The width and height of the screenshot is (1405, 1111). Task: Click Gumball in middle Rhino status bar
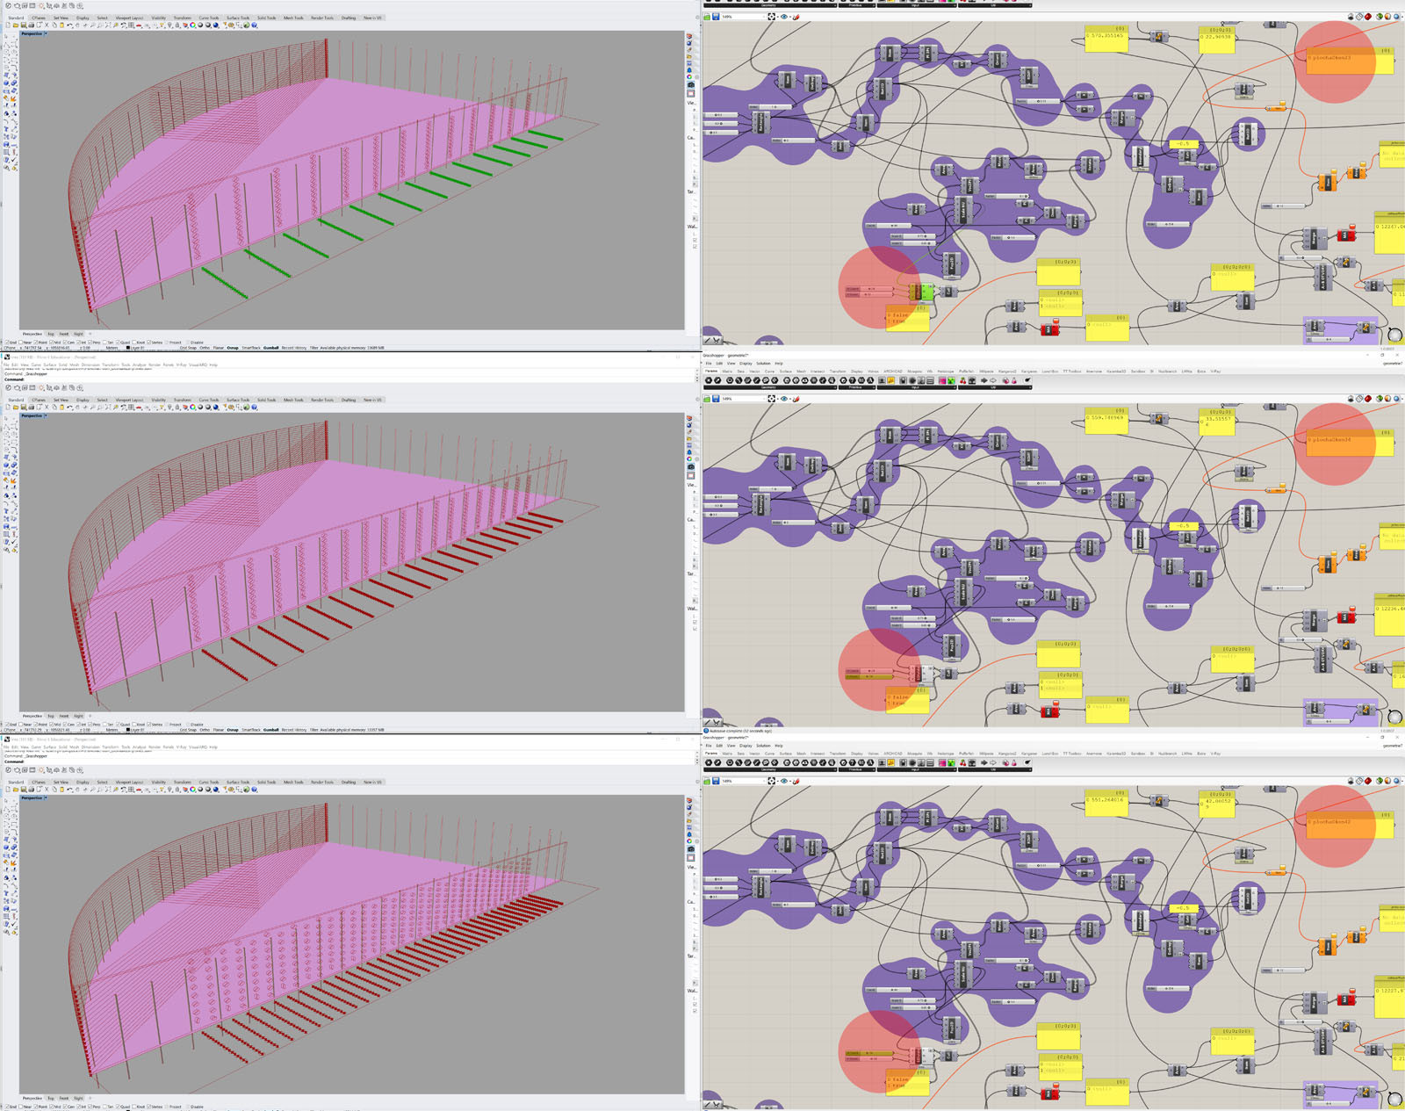(x=270, y=730)
